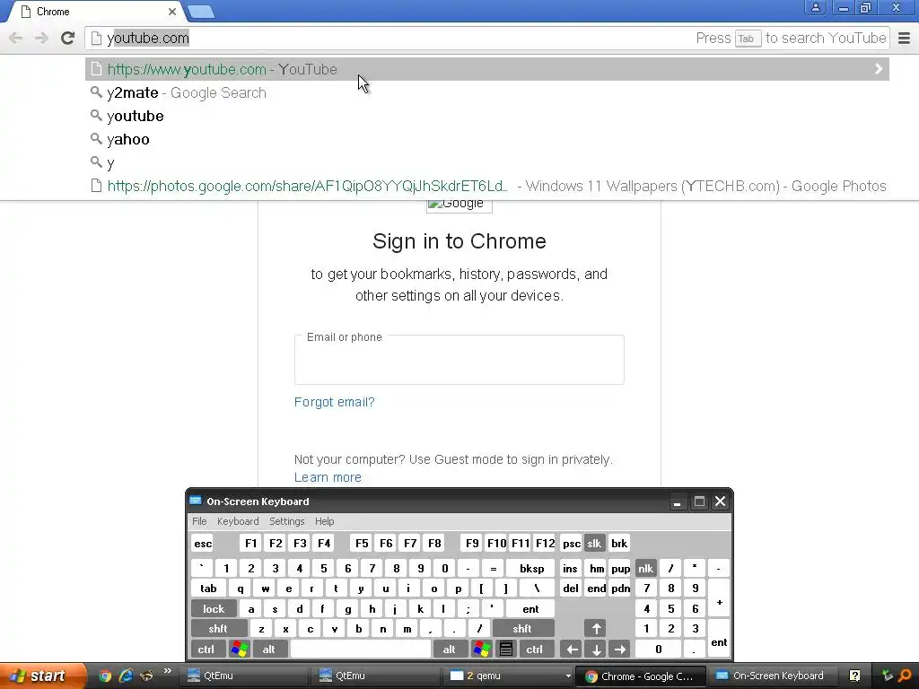Click the help question mark tray icon

pyautogui.click(x=854, y=676)
